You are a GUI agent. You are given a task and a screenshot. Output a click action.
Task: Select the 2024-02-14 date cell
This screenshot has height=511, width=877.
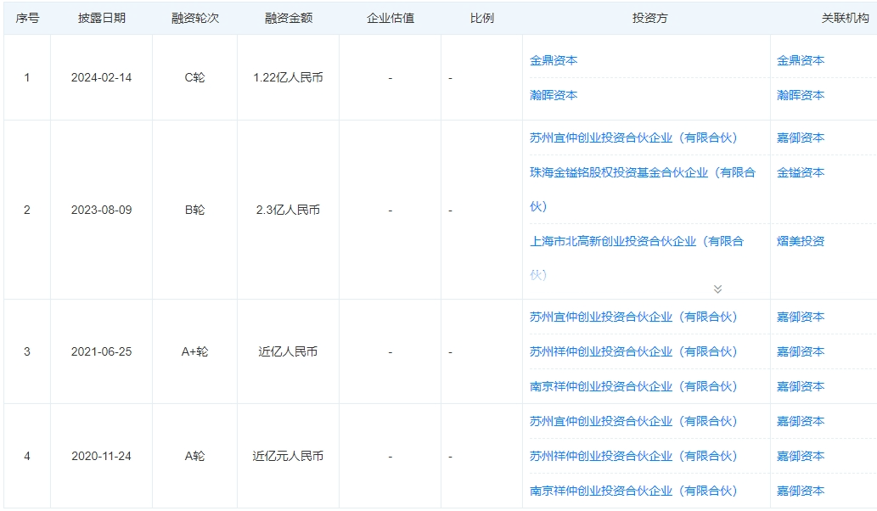coord(101,77)
